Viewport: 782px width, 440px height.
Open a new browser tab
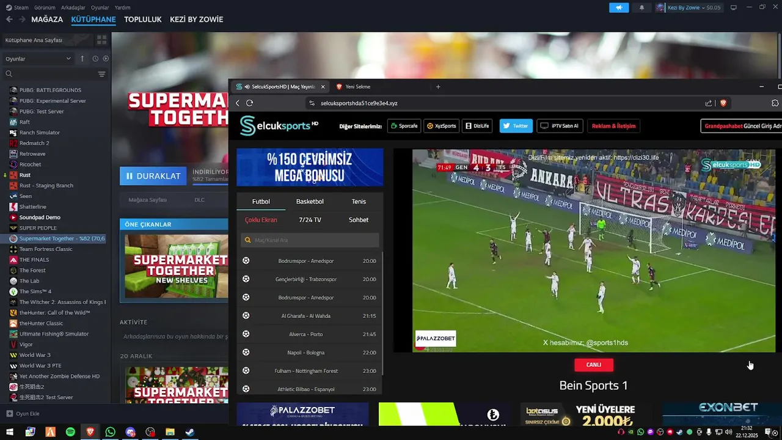[438, 87]
